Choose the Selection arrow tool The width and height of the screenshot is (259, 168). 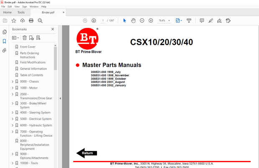[x=124, y=20]
